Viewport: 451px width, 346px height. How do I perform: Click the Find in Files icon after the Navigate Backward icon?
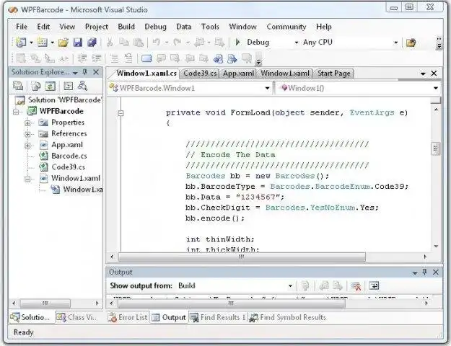tap(220, 43)
